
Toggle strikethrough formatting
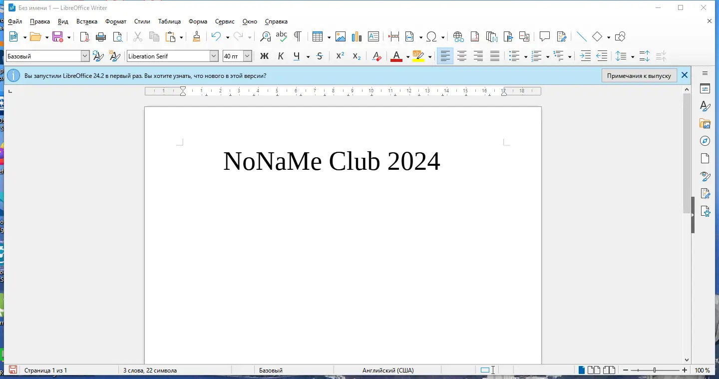320,56
